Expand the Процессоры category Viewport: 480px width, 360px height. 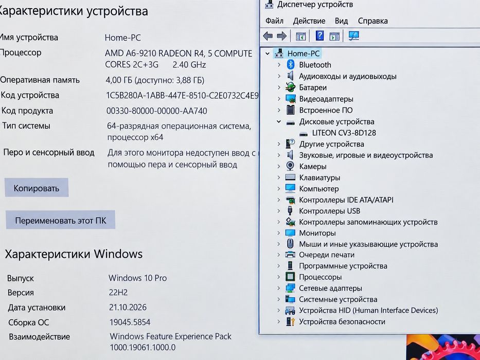279,277
